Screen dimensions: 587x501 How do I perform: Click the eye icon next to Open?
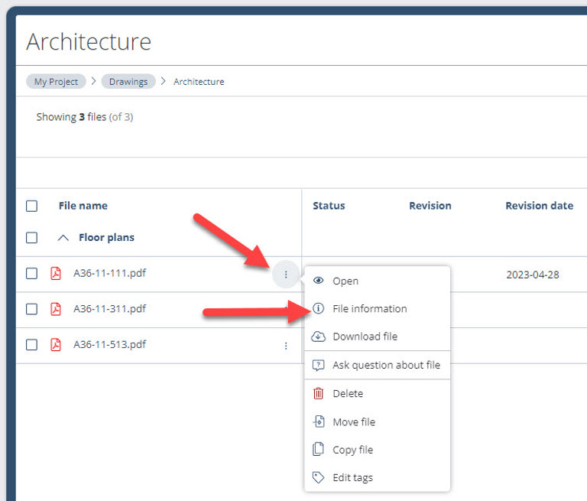tap(319, 281)
